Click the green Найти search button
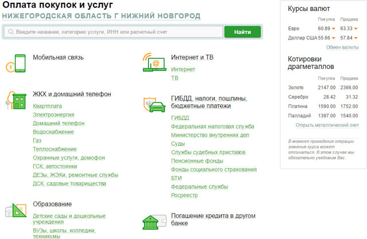The width and height of the screenshot is (367, 239). pyautogui.click(x=243, y=32)
